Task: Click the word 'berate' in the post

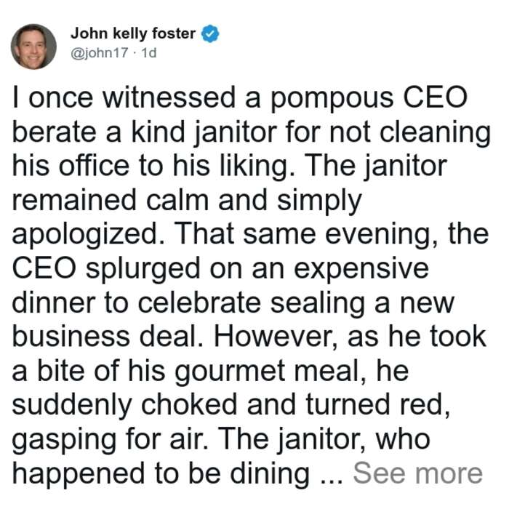Action: coord(55,131)
